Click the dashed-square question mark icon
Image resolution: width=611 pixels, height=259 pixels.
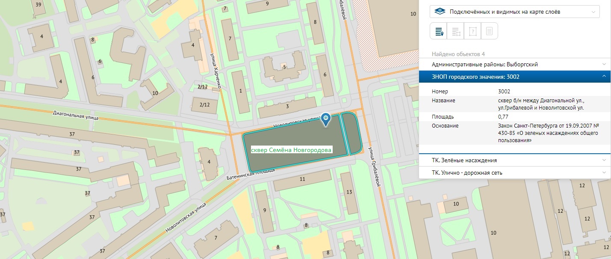(x=472, y=31)
